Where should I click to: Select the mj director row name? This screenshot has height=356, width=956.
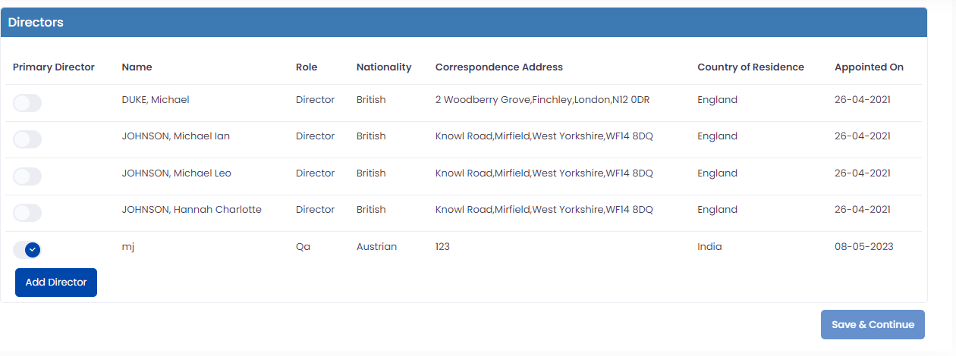[x=128, y=247]
